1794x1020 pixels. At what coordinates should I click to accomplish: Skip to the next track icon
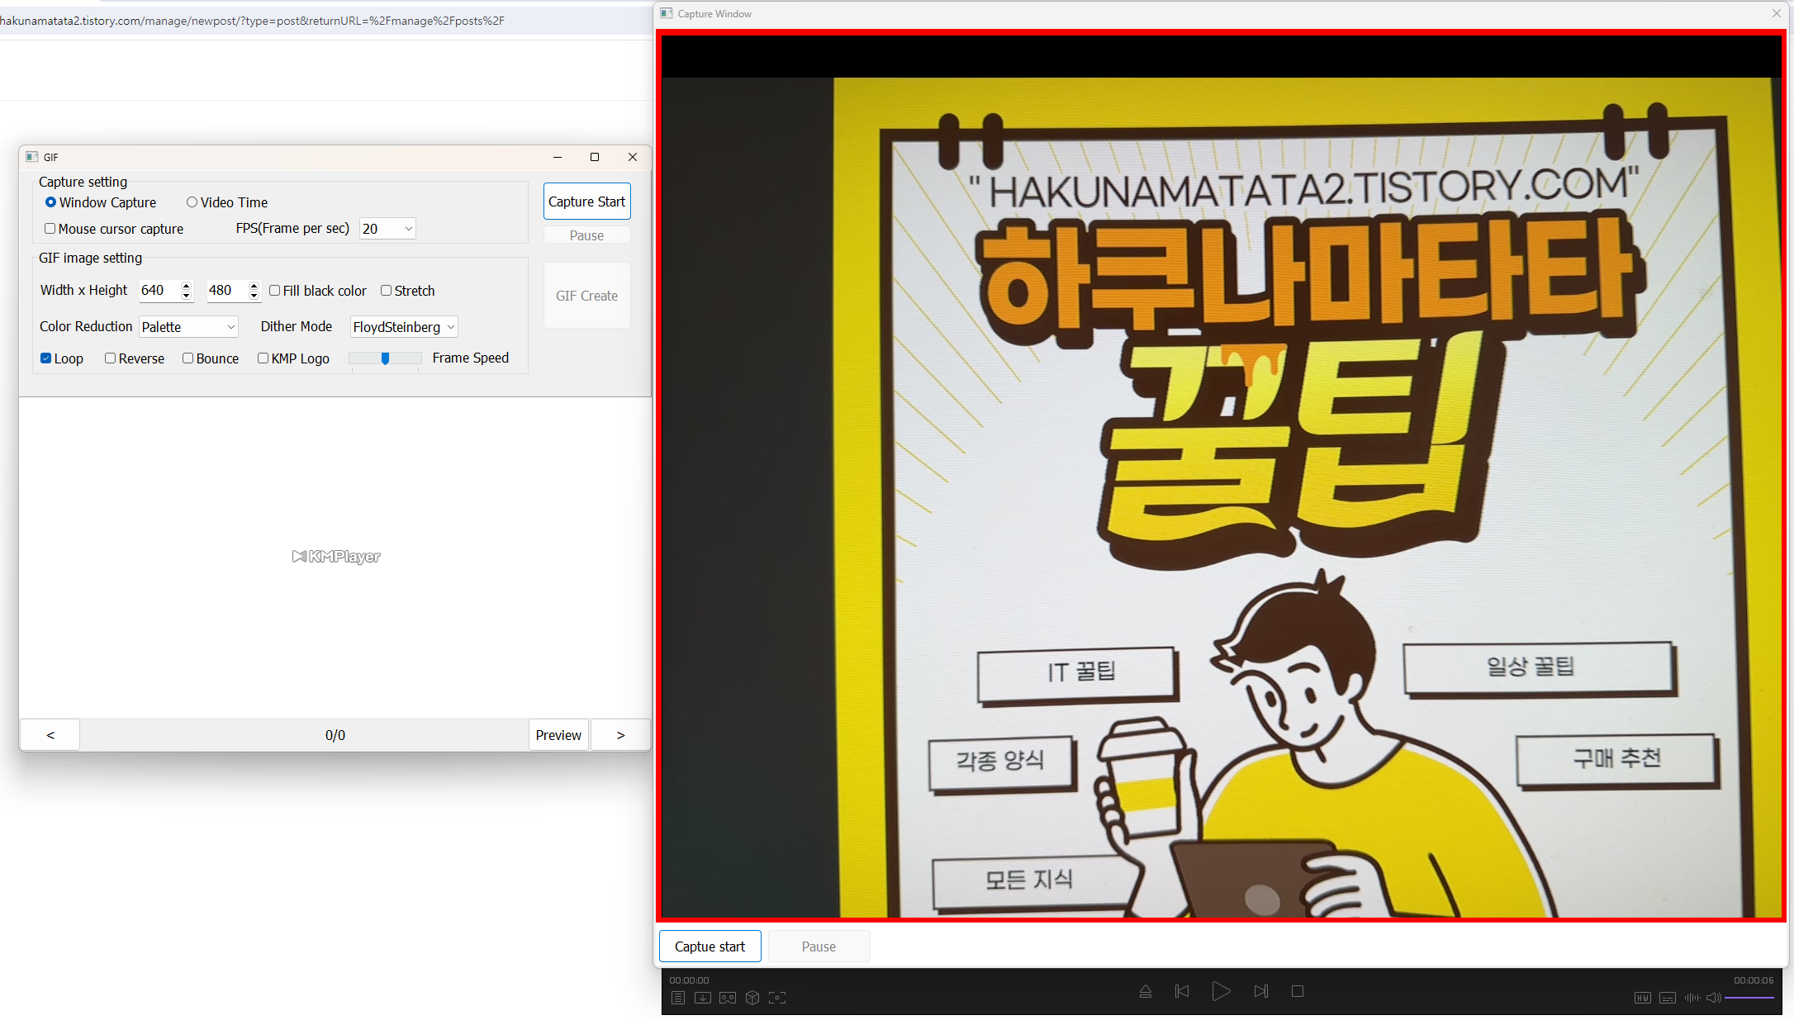click(x=1261, y=991)
